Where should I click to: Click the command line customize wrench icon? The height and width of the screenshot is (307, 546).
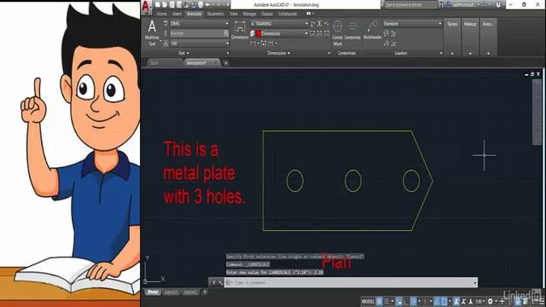click(x=220, y=282)
